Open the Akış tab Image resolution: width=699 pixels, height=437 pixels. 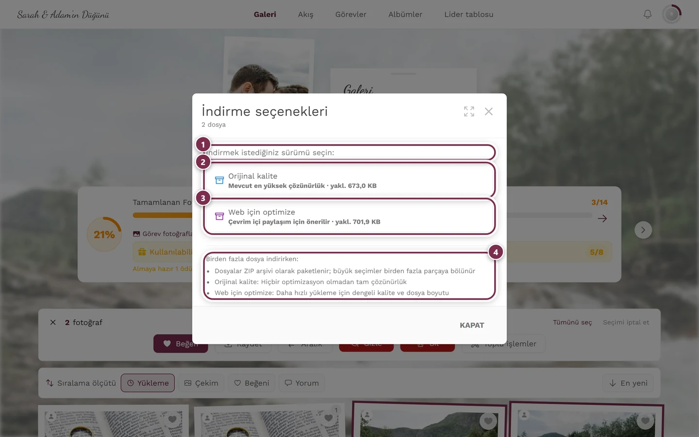tap(306, 15)
